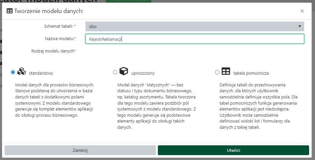
Task: Click the table grid icon for tabela pomocnicza
Action: [226, 72]
